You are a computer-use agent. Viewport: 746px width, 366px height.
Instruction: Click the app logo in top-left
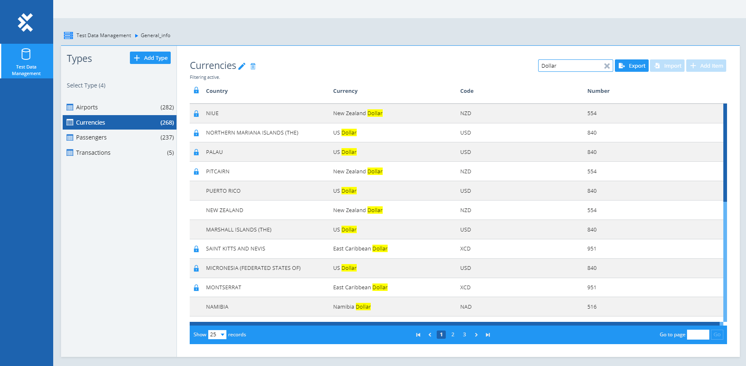click(26, 22)
